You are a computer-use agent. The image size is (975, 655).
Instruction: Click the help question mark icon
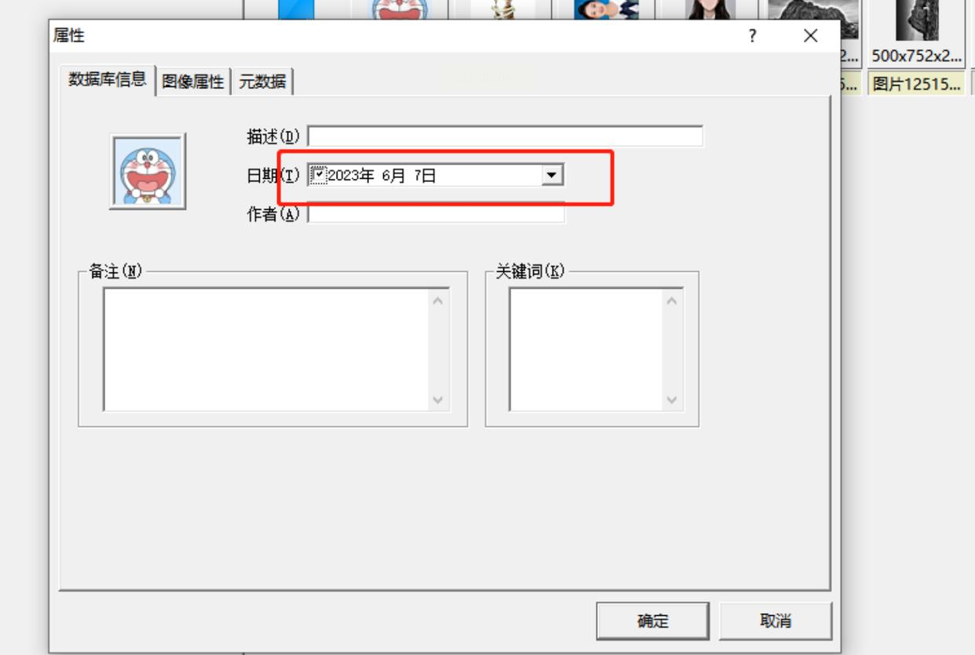pos(752,36)
